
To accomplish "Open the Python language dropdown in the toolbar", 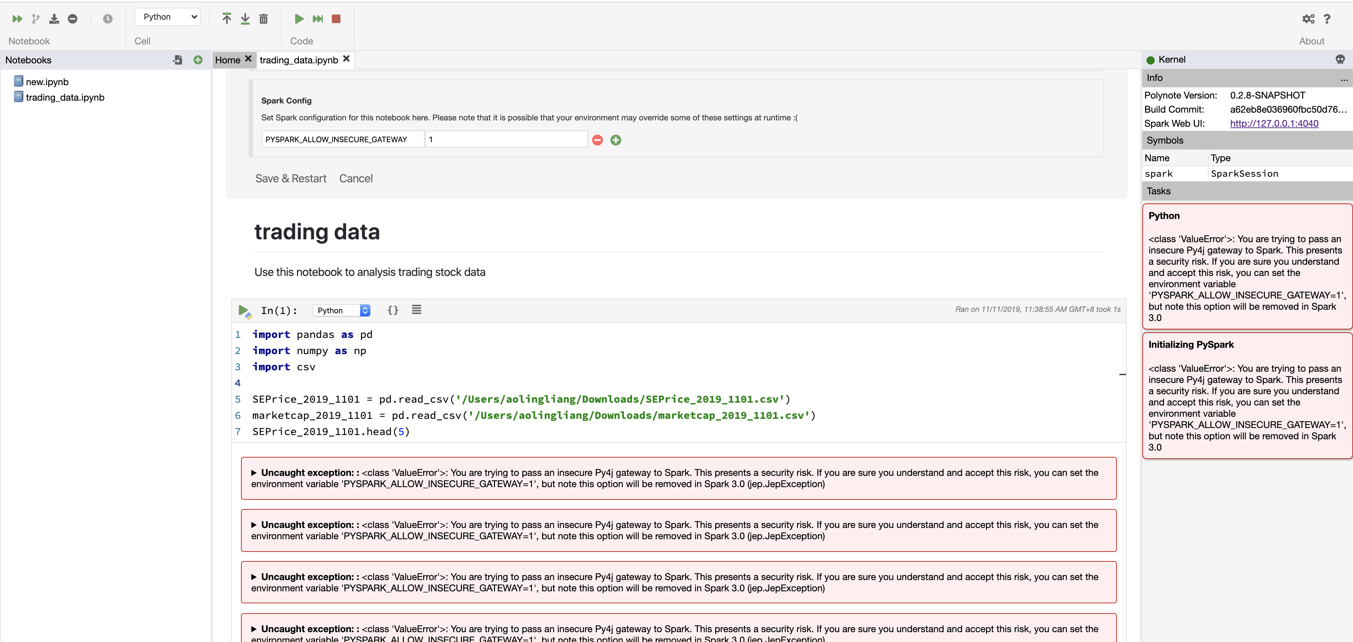I will [167, 16].
